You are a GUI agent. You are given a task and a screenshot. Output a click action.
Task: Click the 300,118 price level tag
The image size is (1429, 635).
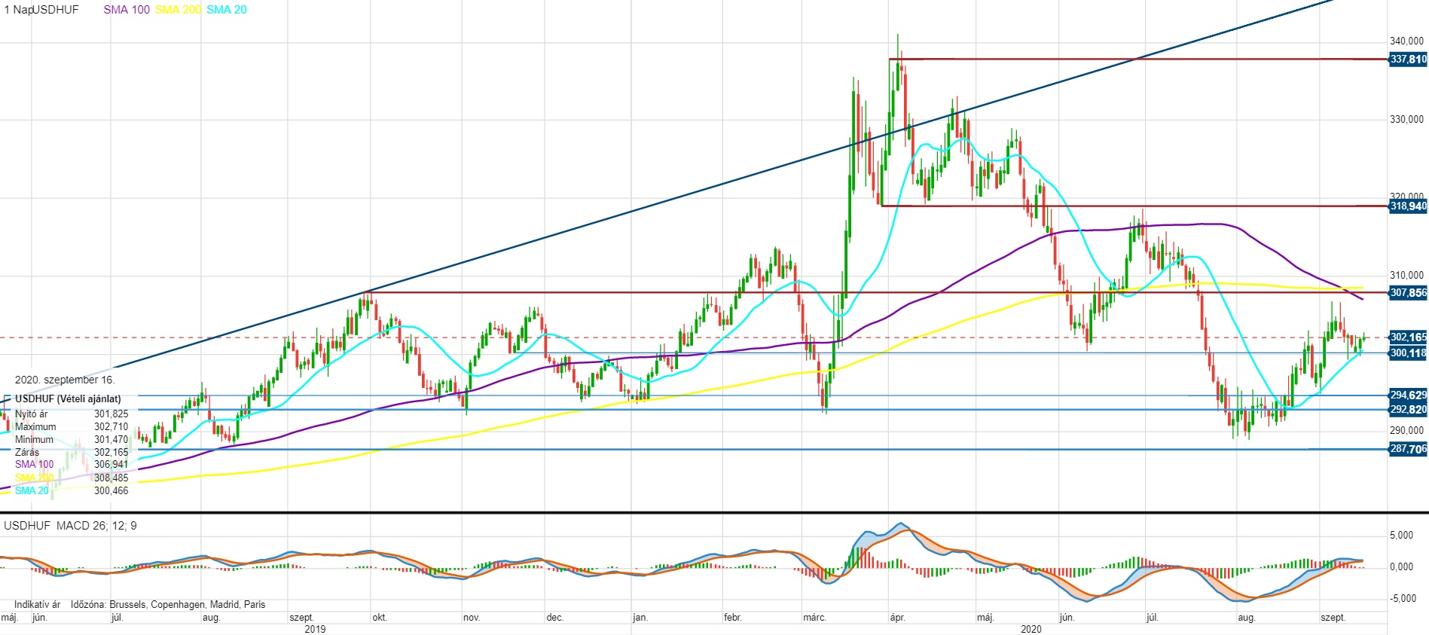(1408, 353)
